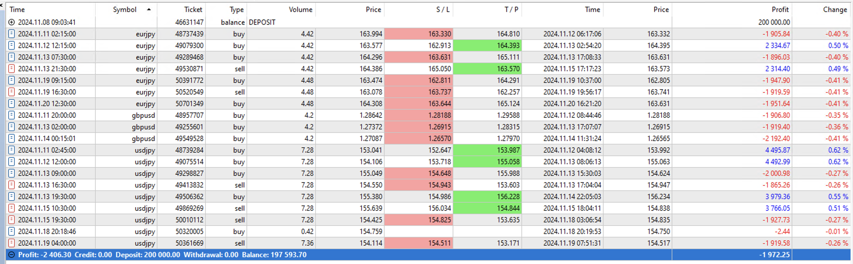
Task: Click buy order icon for ticket 50701349
Action: click(x=12, y=104)
